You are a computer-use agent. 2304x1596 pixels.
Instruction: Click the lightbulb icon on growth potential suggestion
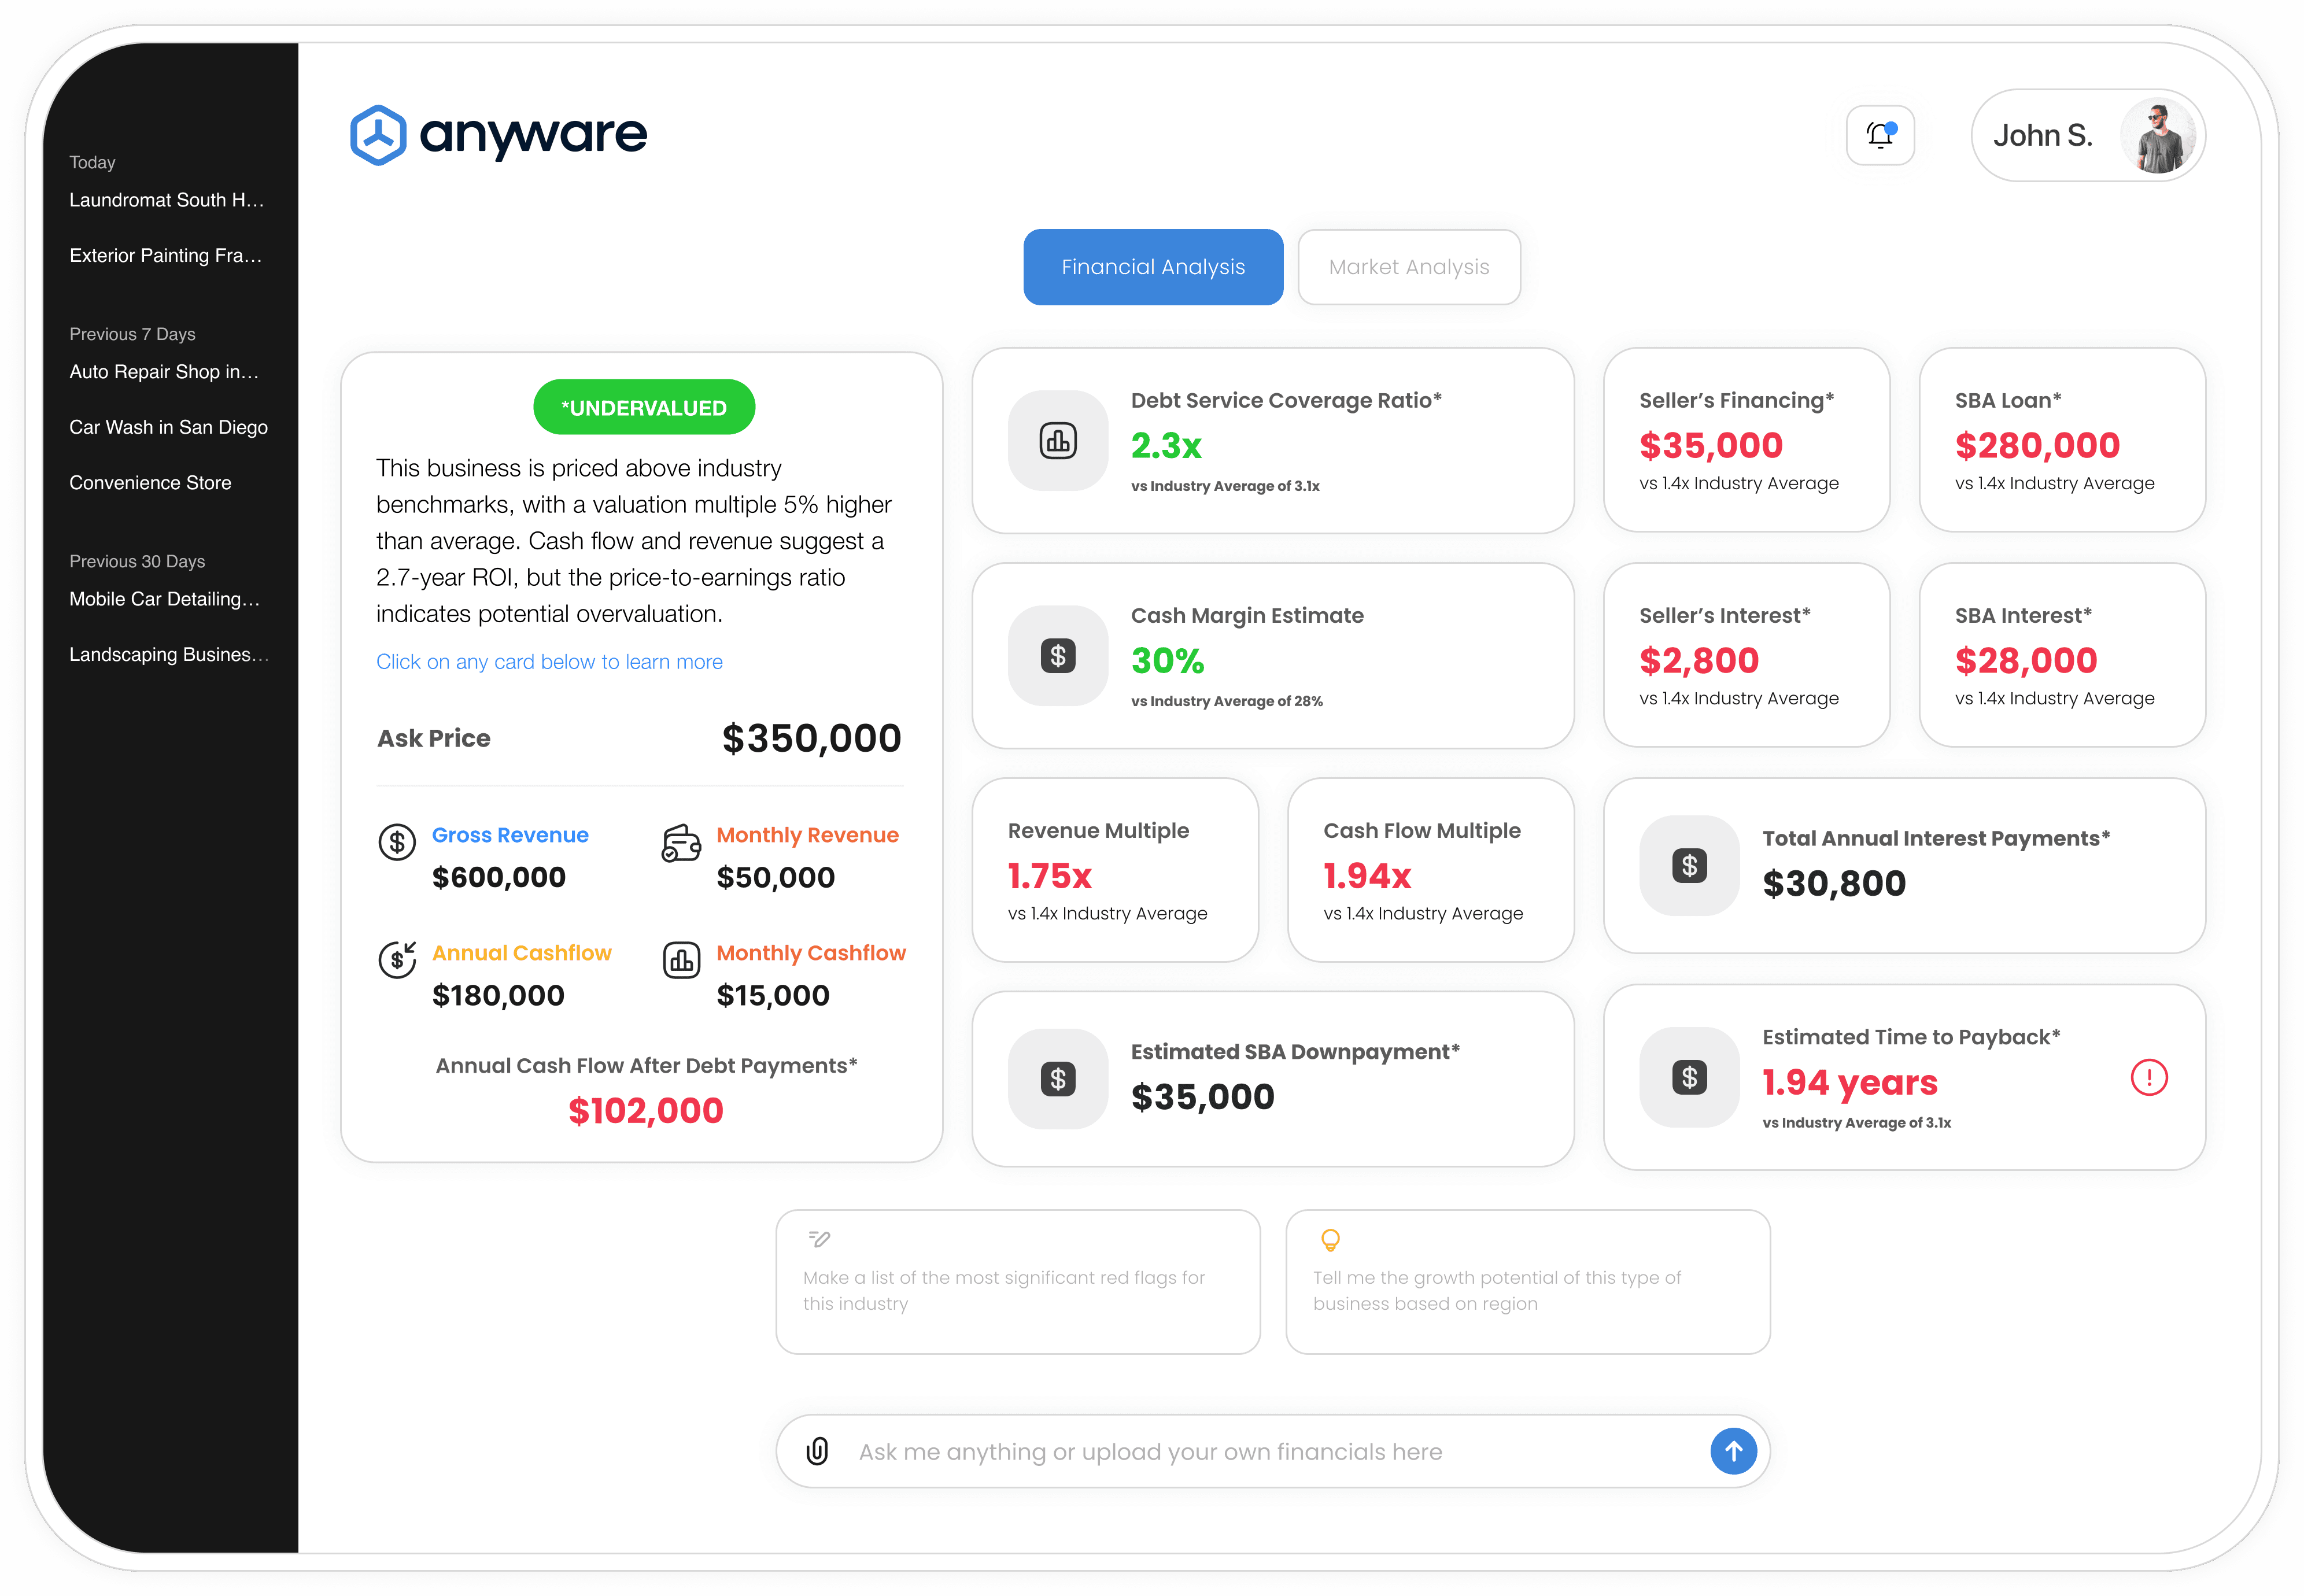coord(1330,1240)
